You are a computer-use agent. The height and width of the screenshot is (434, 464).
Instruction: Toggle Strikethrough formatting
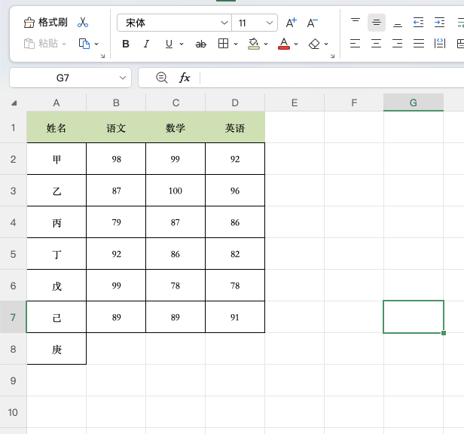pyautogui.click(x=200, y=44)
